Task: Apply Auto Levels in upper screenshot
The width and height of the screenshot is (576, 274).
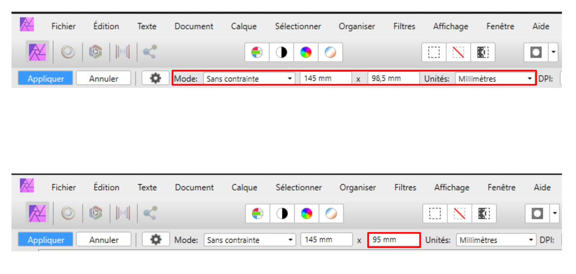Action: 257,53
